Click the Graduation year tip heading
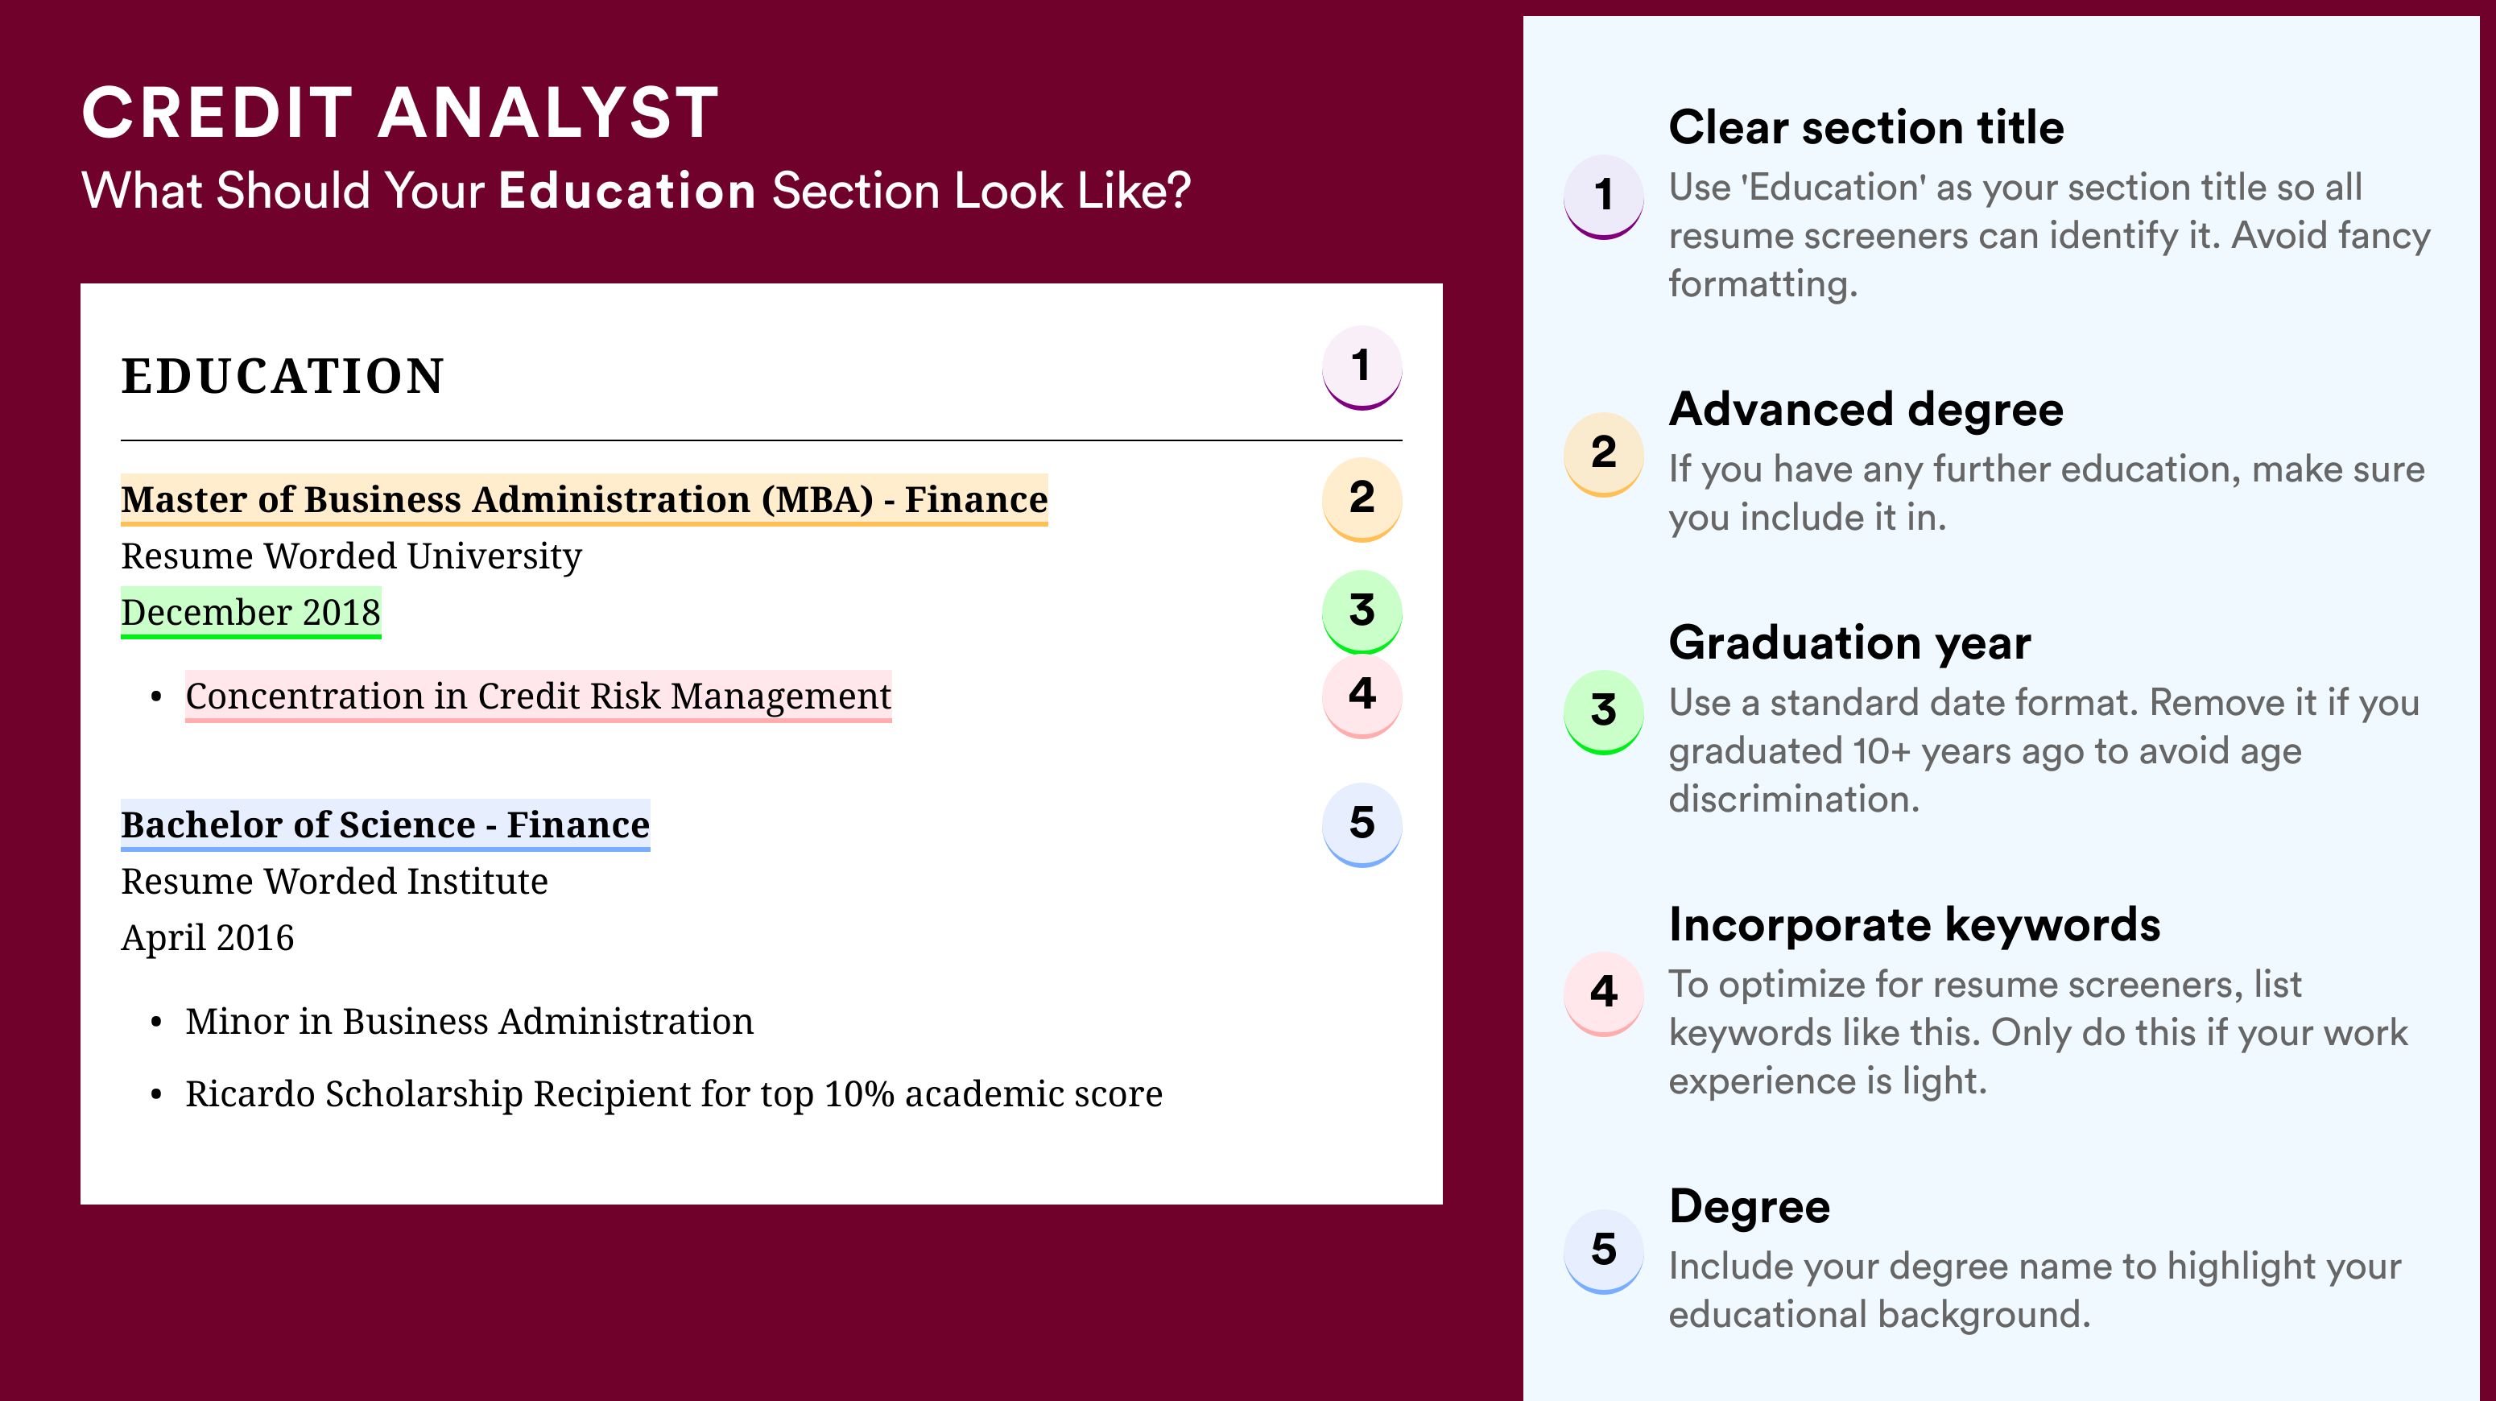Screen dimensions: 2496x1401 (1849, 643)
